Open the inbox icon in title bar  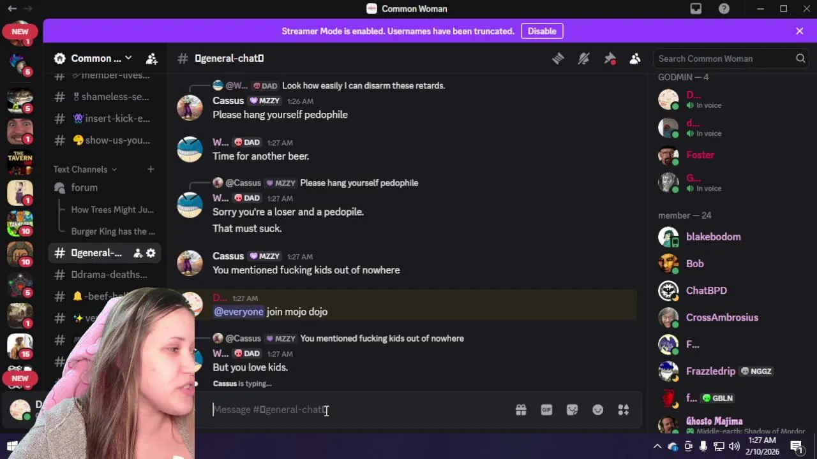pyautogui.click(x=696, y=9)
